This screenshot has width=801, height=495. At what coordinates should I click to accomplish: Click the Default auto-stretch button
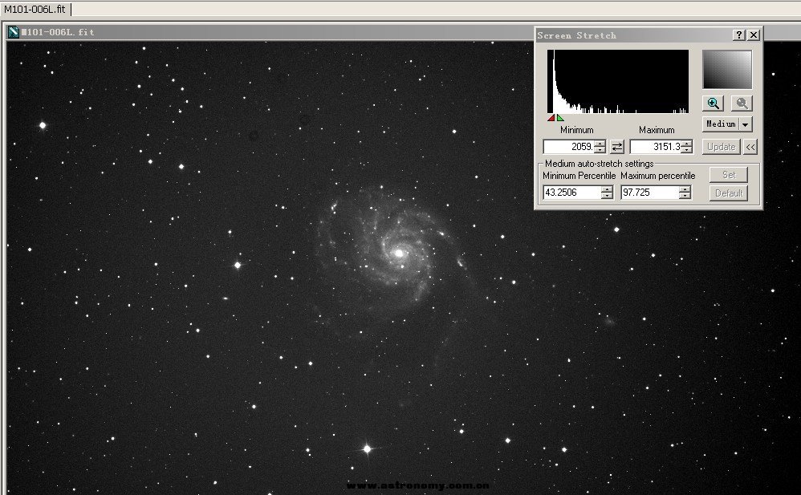tap(729, 193)
